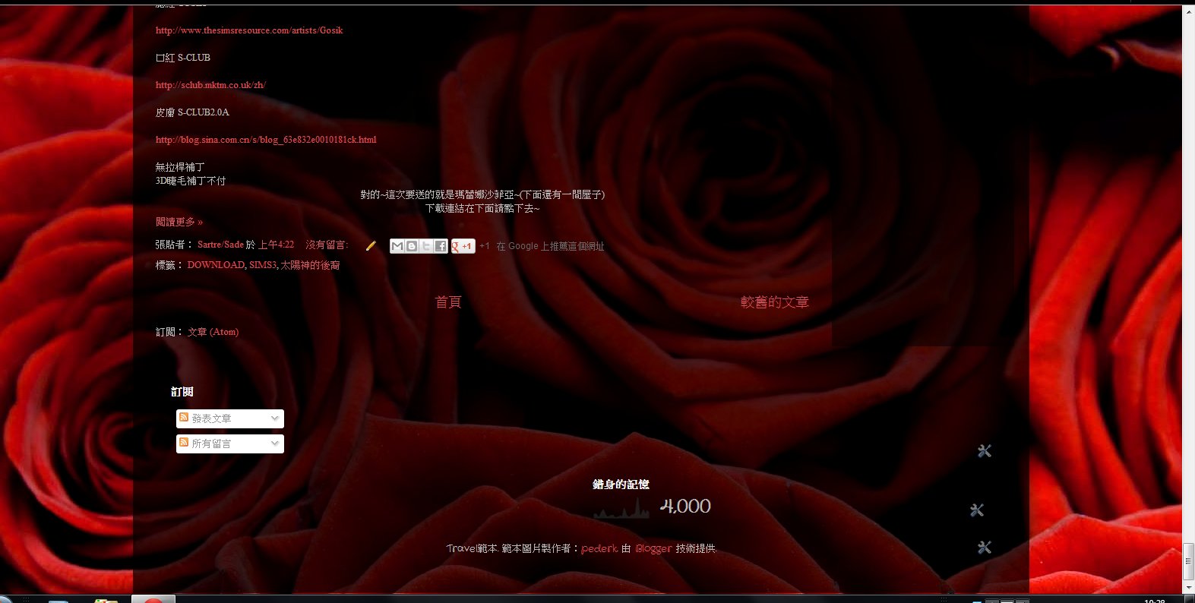Subscribe via 文章 (Atom) link
1195x603 pixels.
(x=213, y=332)
